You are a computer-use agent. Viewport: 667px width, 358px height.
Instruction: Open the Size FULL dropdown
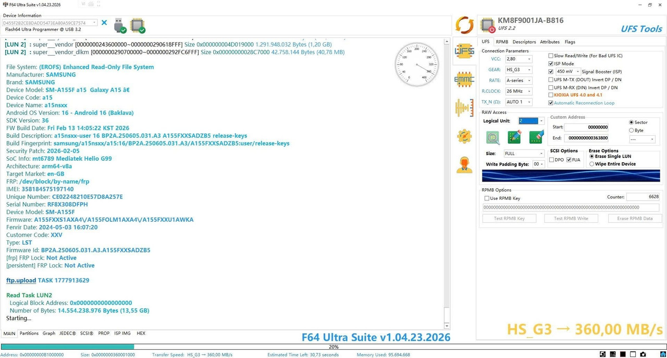pos(524,154)
